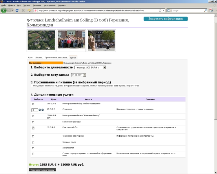The width and height of the screenshot is (217, 174).
Task: Click the Описание column header
Action: (150, 99)
